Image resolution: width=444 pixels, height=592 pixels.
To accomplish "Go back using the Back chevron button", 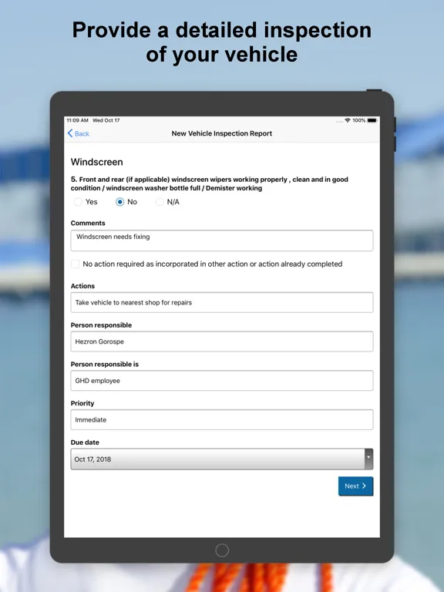I will [x=78, y=133].
